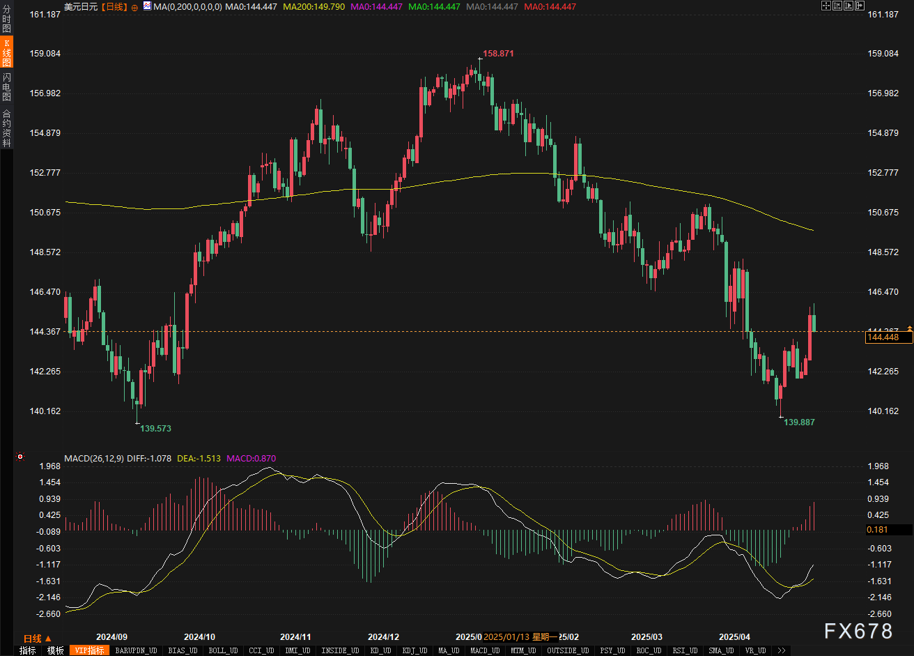The image size is (914, 656).
Task: Click the red target icon above MACD panel
Action: 20,457
